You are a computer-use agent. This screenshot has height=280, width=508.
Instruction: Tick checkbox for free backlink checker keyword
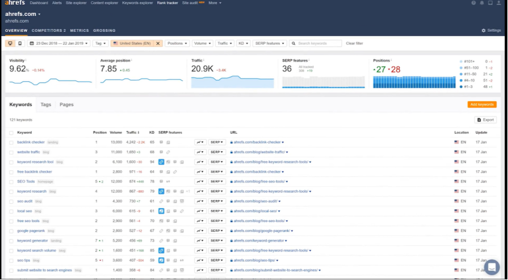pyautogui.click(x=12, y=172)
